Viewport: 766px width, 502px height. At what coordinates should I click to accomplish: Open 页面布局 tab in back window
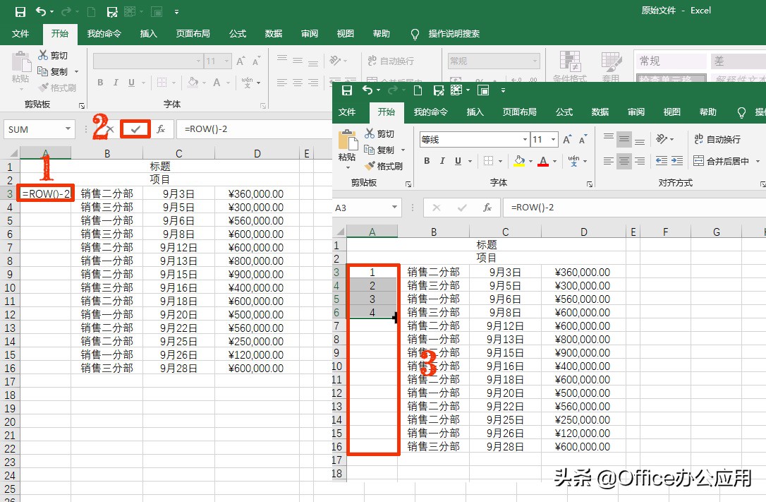[x=193, y=34]
